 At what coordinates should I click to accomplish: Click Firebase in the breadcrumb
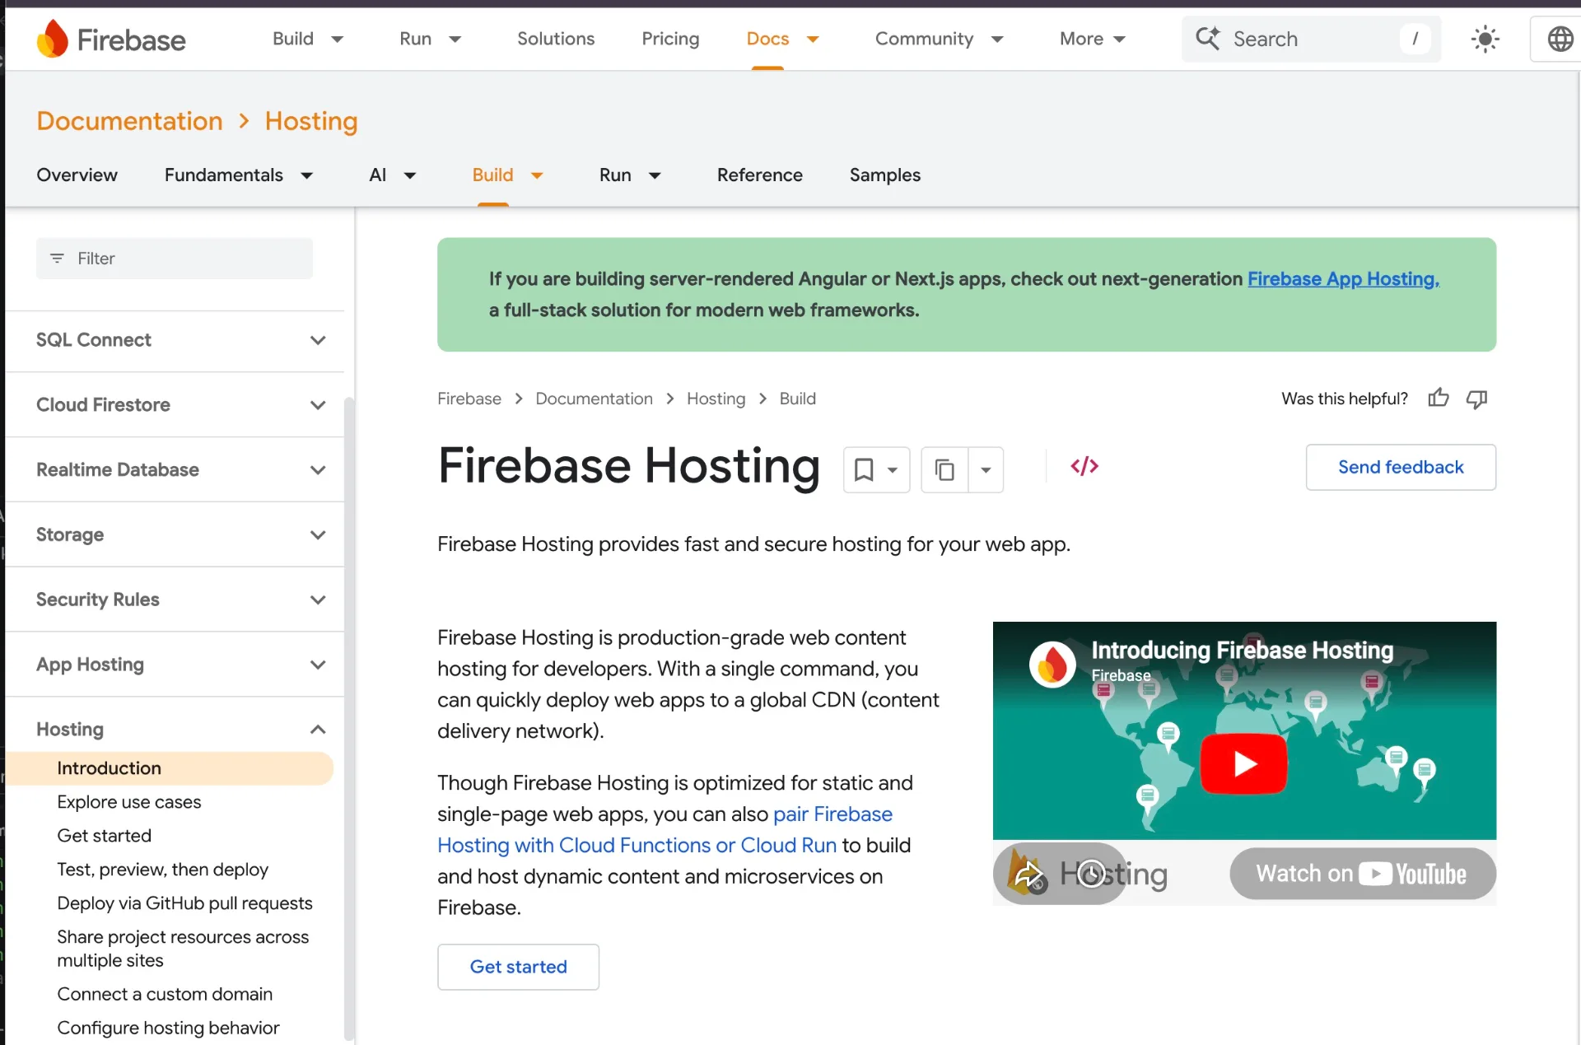[x=469, y=399]
